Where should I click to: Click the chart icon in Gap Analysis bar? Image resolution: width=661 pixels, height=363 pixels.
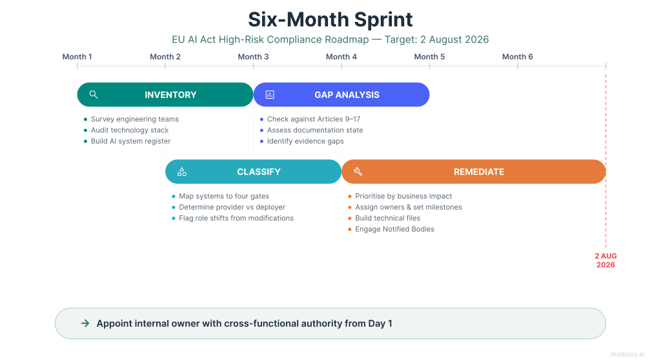pyautogui.click(x=270, y=95)
